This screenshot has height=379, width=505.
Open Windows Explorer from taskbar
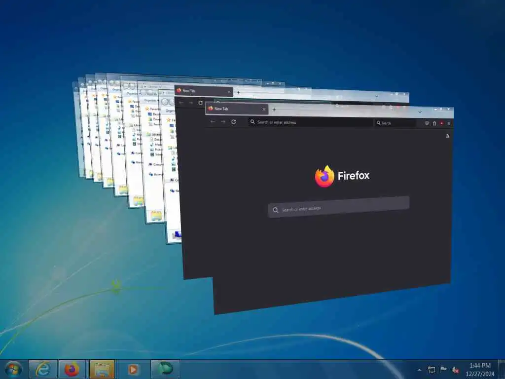tap(102, 369)
